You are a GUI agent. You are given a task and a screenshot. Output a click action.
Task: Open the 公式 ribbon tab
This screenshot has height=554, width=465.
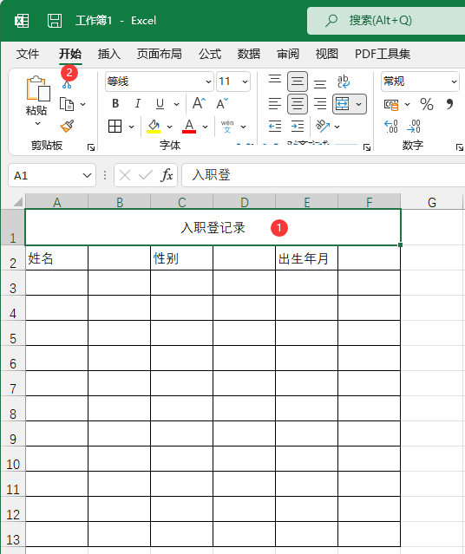[x=210, y=54]
